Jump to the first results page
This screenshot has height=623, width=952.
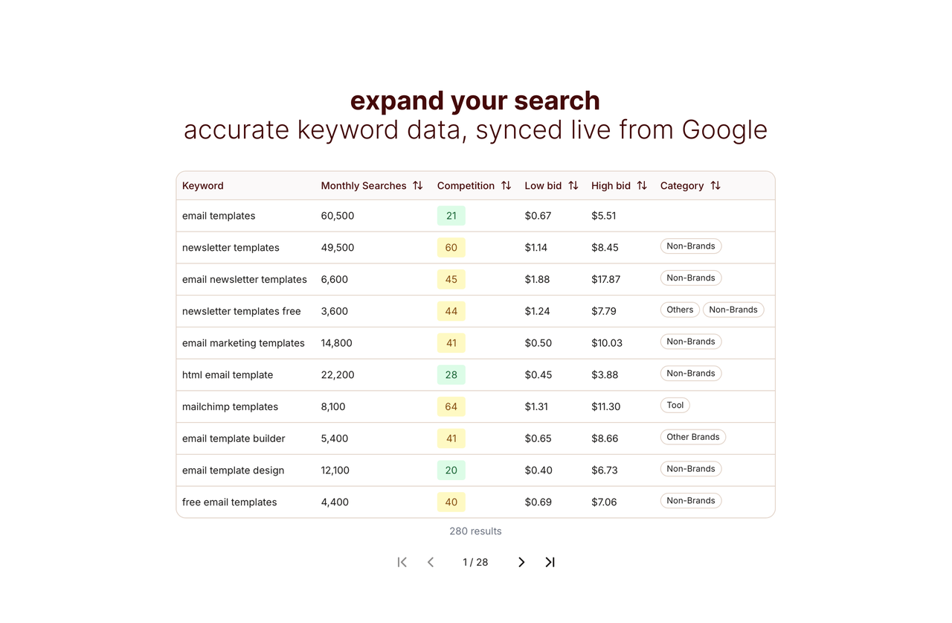click(x=402, y=562)
